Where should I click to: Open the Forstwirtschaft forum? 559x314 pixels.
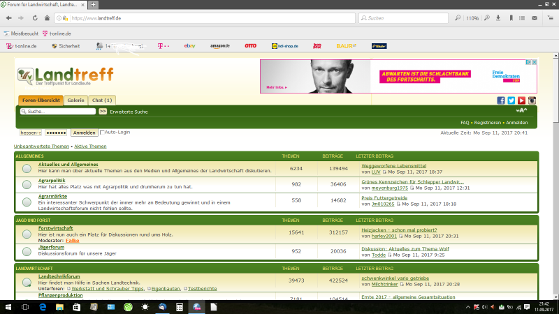[56, 228]
